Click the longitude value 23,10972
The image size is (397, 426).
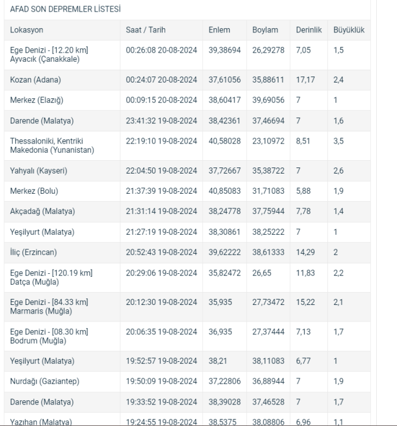pyautogui.click(x=268, y=141)
